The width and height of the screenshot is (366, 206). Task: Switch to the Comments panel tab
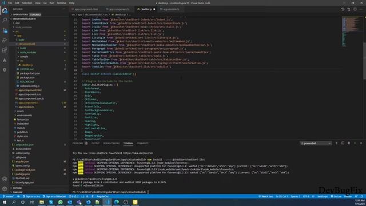(x=142, y=143)
